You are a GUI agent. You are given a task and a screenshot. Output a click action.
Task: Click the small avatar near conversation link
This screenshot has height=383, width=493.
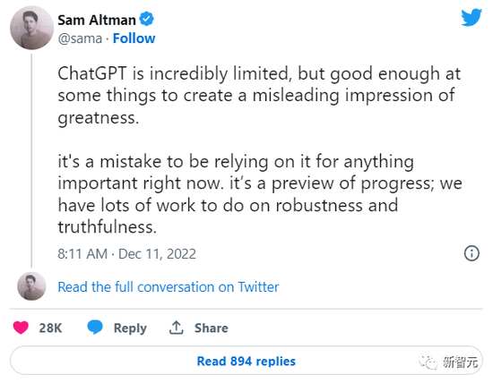31,286
